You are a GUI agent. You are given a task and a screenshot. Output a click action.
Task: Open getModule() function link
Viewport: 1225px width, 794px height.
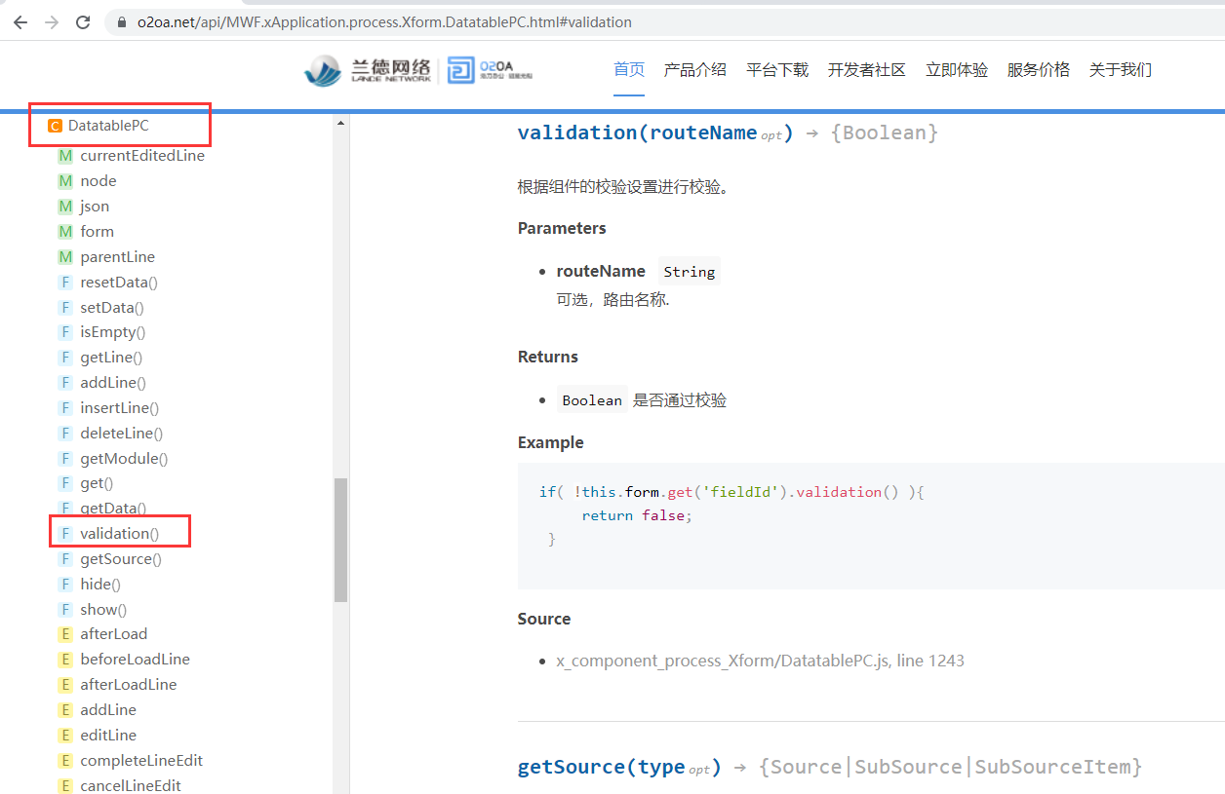[124, 459]
